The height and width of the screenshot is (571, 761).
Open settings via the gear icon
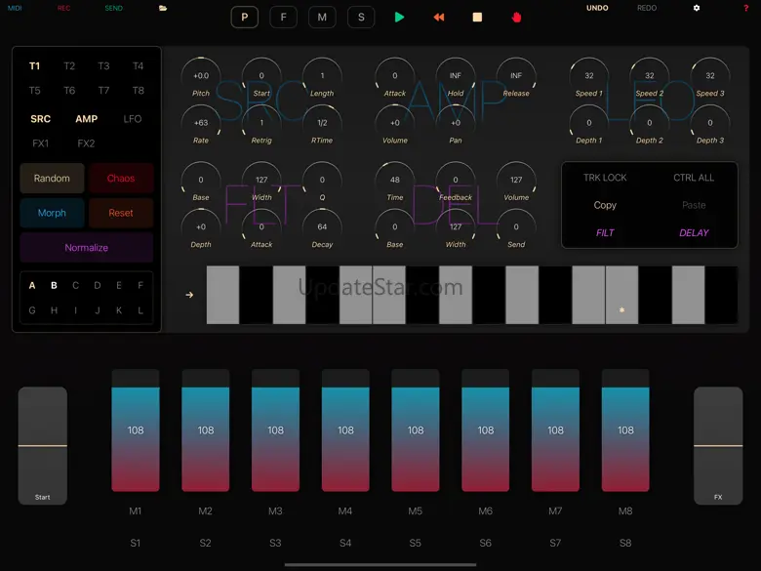pos(697,8)
